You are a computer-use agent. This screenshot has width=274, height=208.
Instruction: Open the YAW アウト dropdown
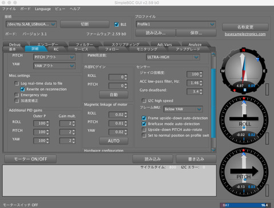(x=54, y=66)
